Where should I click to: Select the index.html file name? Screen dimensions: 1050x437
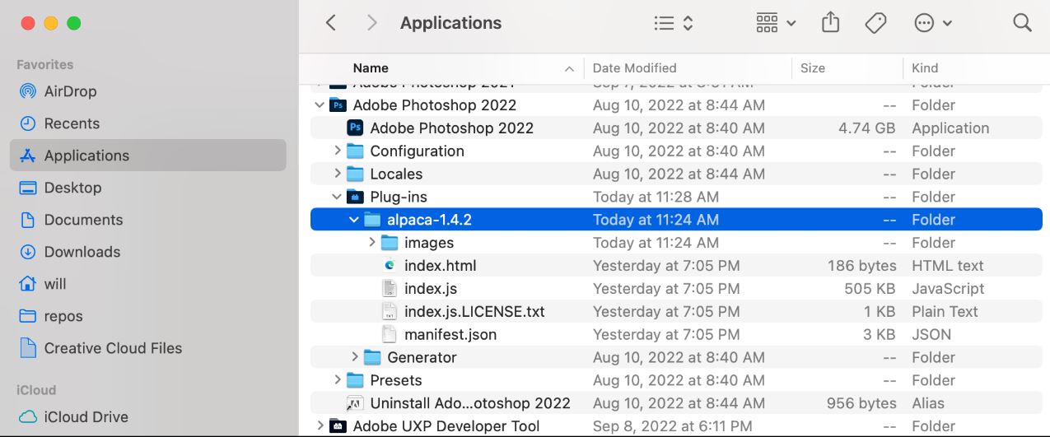point(440,266)
